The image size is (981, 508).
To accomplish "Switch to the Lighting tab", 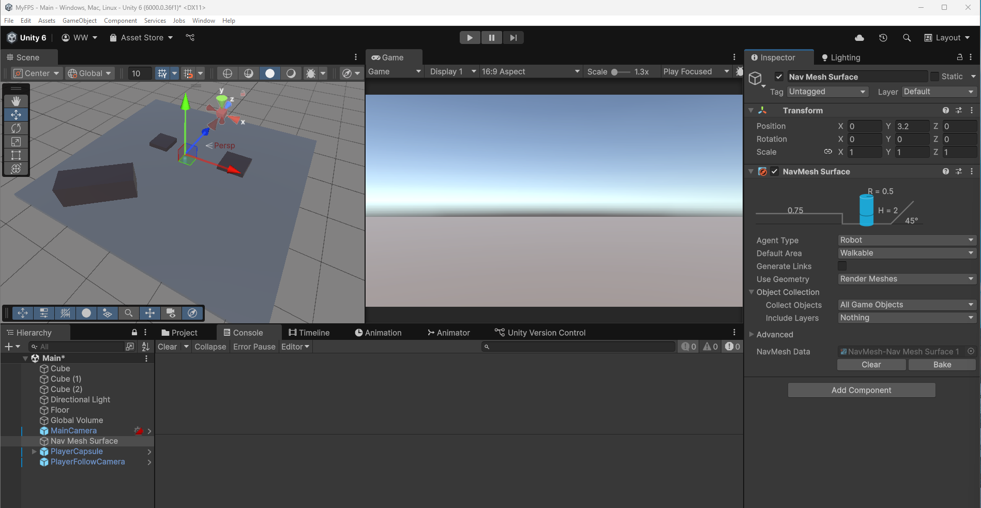I will coord(841,57).
